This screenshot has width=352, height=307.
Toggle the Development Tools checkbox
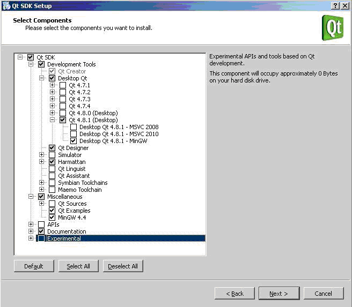coord(41,64)
